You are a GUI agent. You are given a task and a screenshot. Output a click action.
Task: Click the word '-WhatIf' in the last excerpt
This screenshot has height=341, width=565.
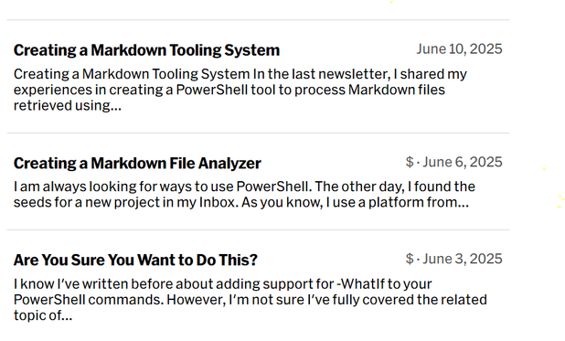pos(361,284)
